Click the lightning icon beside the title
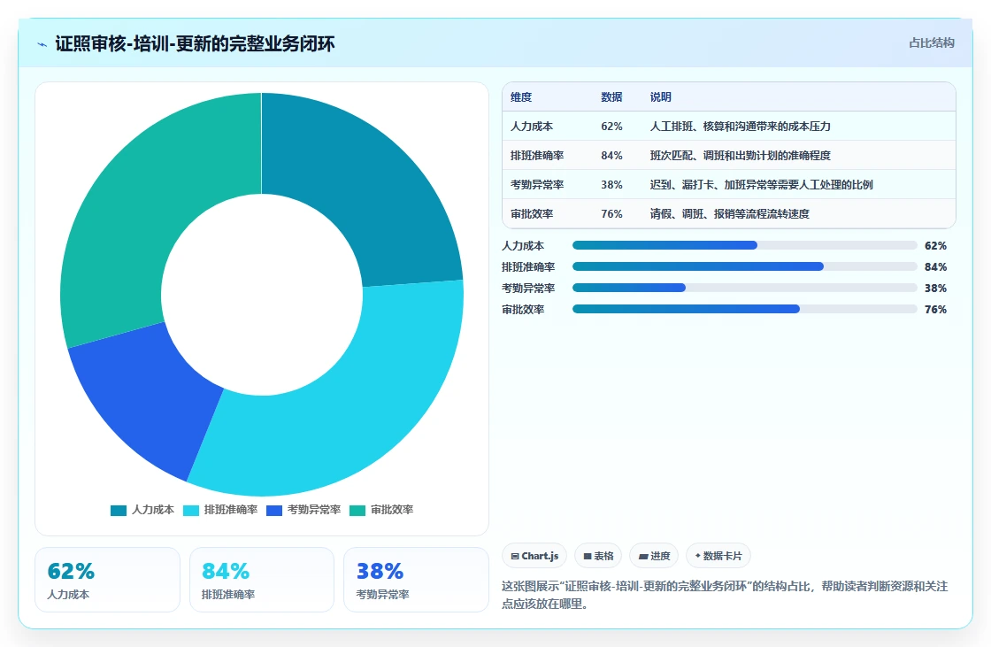The image size is (991, 647). (42, 44)
